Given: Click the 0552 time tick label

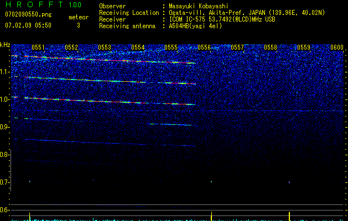Looking at the screenshot, I should tap(71, 48).
